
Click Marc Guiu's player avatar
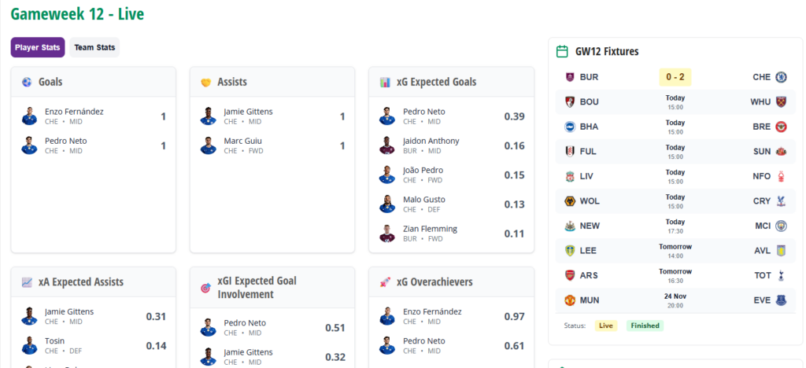(x=209, y=145)
